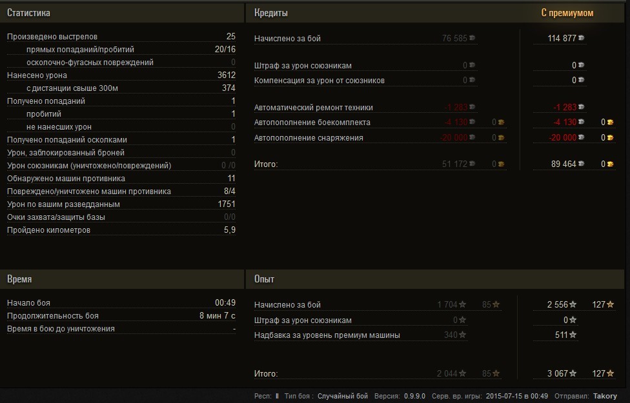This screenshot has width=630, height=403.
Task: Click the Автоматический ремонт техники label
Action: click(x=314, y=108)
